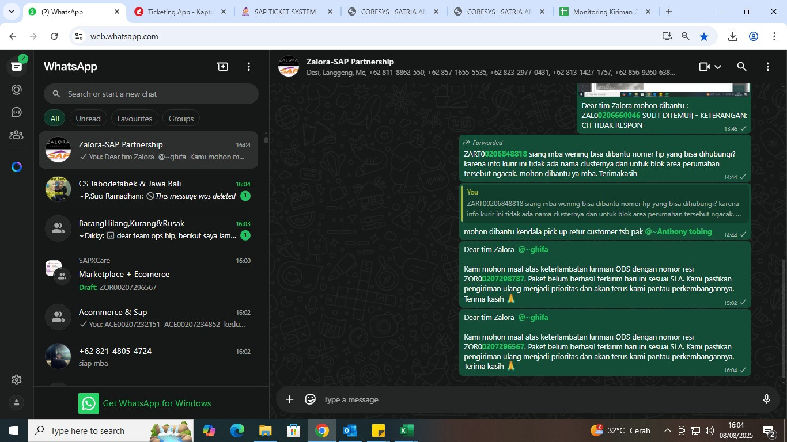Click tracking number 0207298787 in the message
The width and height of the screenshot is (787, 442).
pos(503,279)
